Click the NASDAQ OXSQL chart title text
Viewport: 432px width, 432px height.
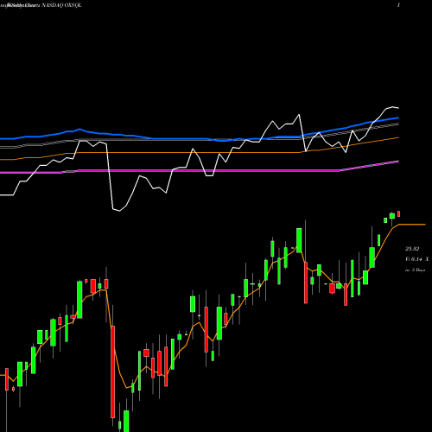pyautogui.click(x=62, y=5)
